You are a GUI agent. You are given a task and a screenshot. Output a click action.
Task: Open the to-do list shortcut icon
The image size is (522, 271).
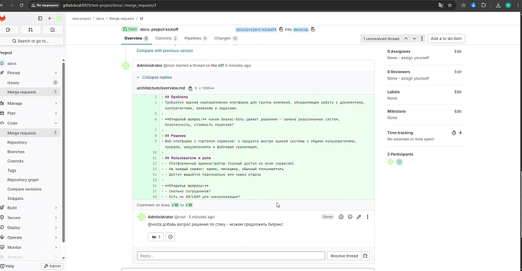[53, 30]
